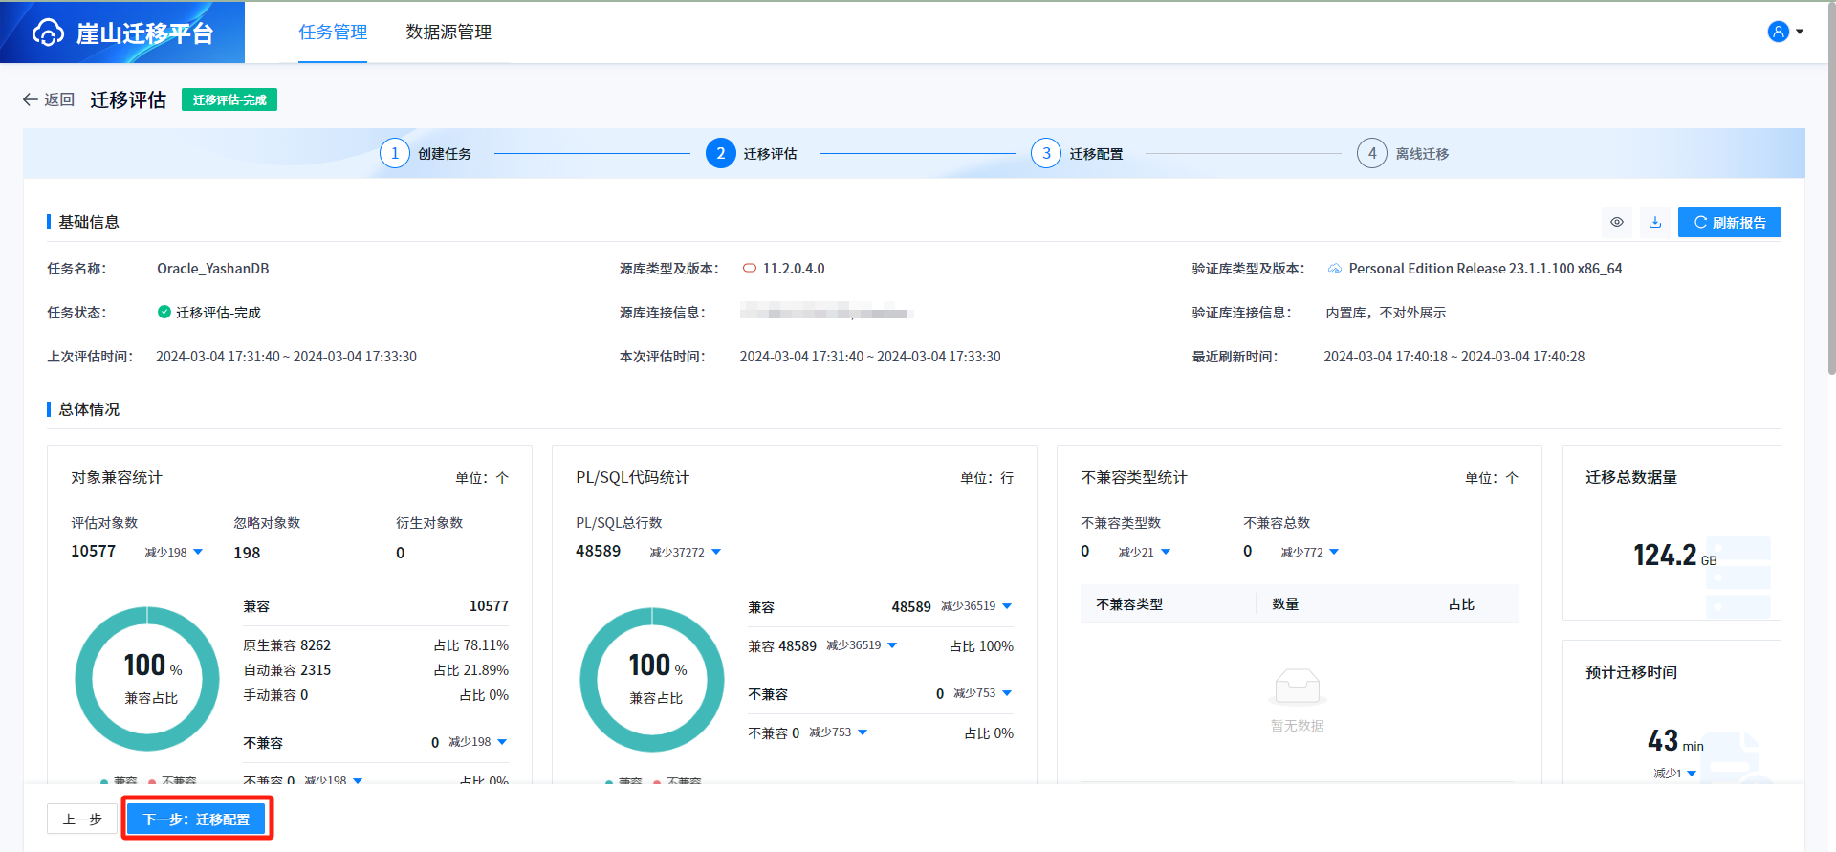This screenshot has width=1836, height=852.
Task: Expand the 减少37272 arrow beside PL/SQL总行数
Action: click(716, 552)
